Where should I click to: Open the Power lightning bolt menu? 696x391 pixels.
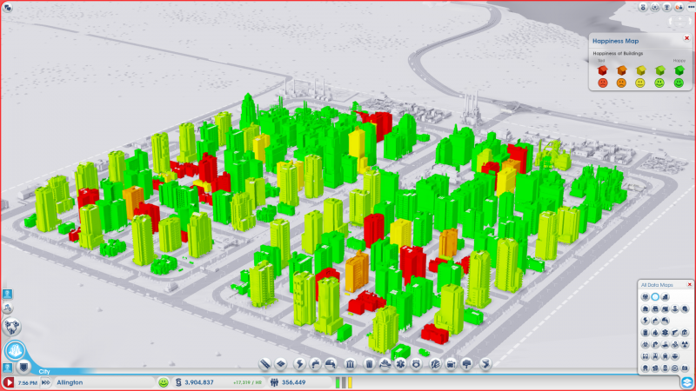[x=299, y=364]
